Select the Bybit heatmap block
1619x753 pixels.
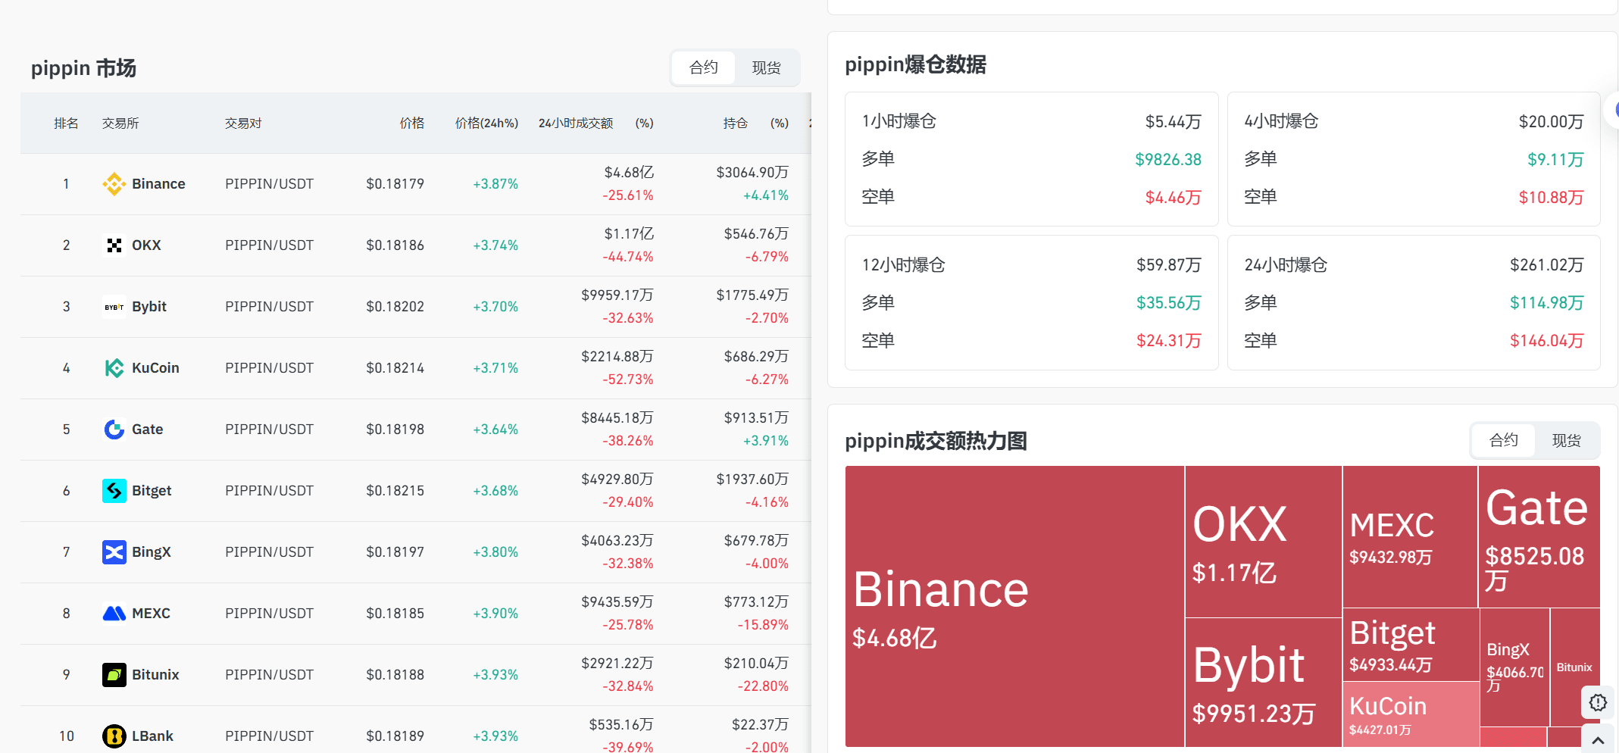[x=1264, y=683]
